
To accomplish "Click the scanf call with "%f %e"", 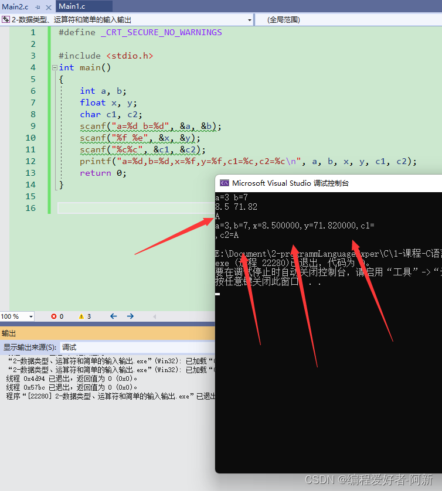I will point(140,138).
